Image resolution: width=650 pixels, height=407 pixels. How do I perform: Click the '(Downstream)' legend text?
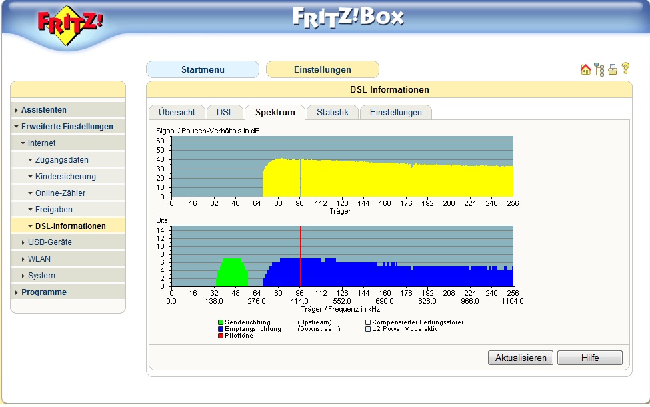click(x=319, y=329)
